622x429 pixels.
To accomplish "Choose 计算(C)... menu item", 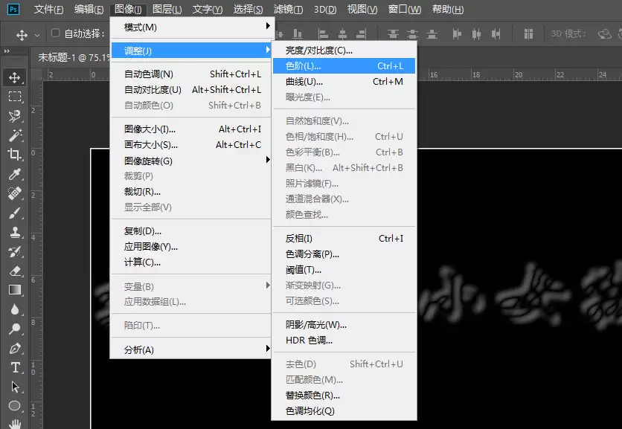I will [x=191, y=262].
